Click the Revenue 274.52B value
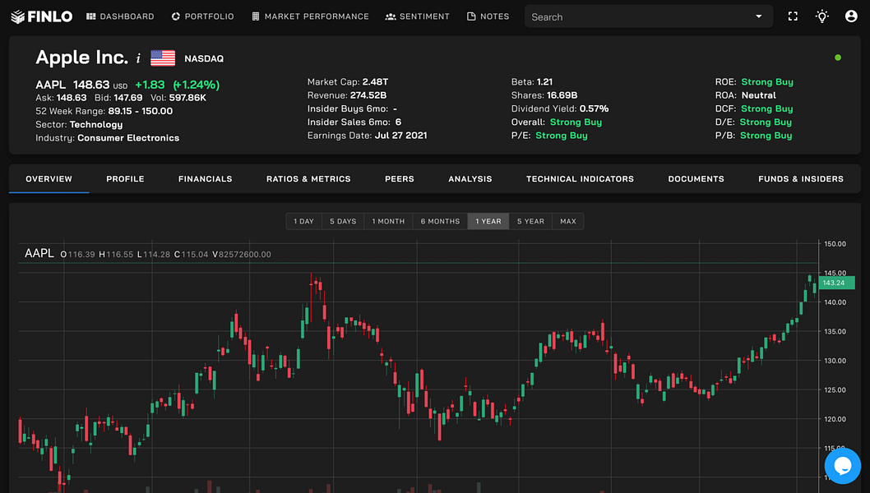Screen dimensions: 870x493 click(368, 94)
